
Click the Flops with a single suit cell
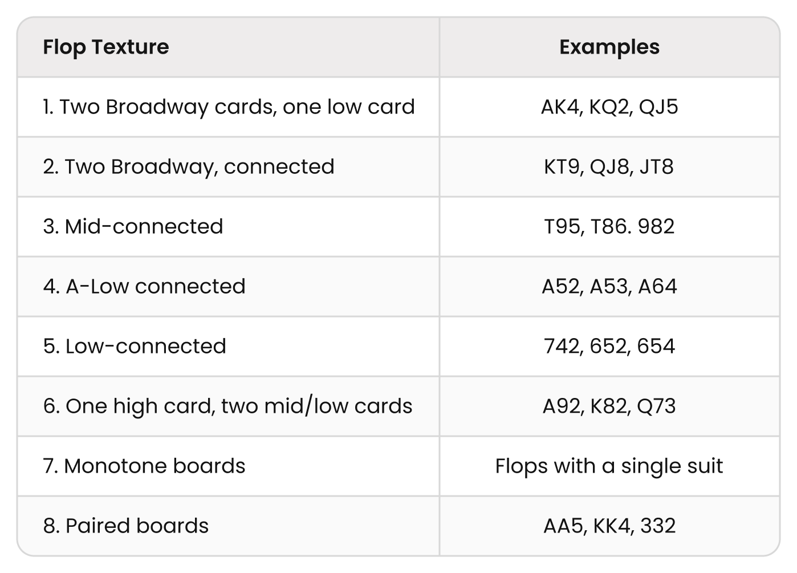click(609, 466)
